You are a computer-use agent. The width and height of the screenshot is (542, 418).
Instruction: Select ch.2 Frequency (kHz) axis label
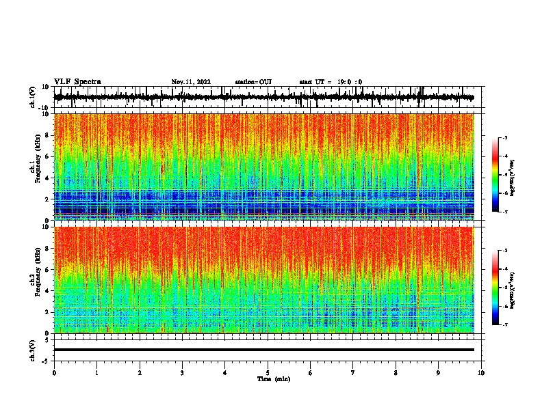tap(35, 272)
